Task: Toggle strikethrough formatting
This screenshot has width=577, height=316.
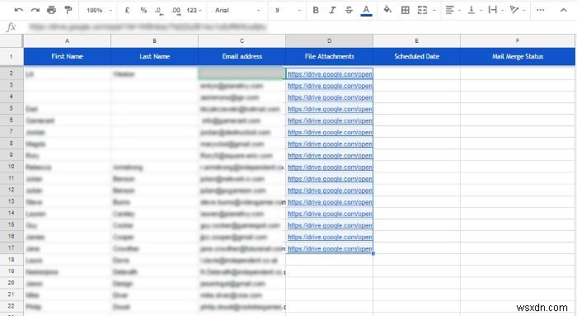Action: tap(349, 10)
